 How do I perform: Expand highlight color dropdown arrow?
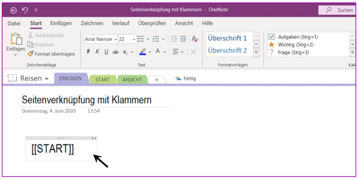(x=150, y=52)
